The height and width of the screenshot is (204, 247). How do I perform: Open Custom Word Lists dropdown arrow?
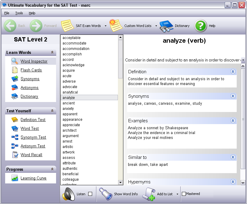coord(156,26)
